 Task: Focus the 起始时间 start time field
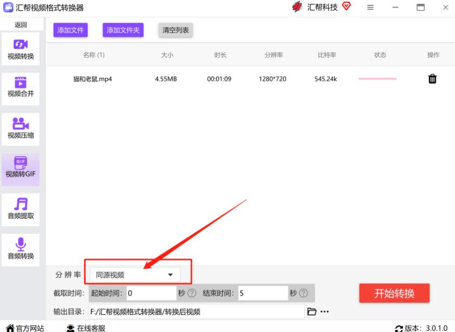click(x=151, y=293)
